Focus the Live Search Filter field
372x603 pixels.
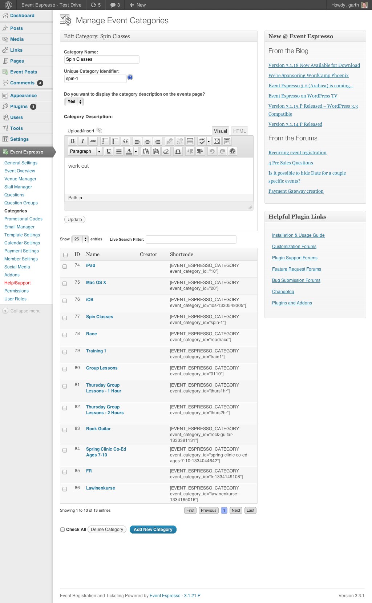click(191, 239)
